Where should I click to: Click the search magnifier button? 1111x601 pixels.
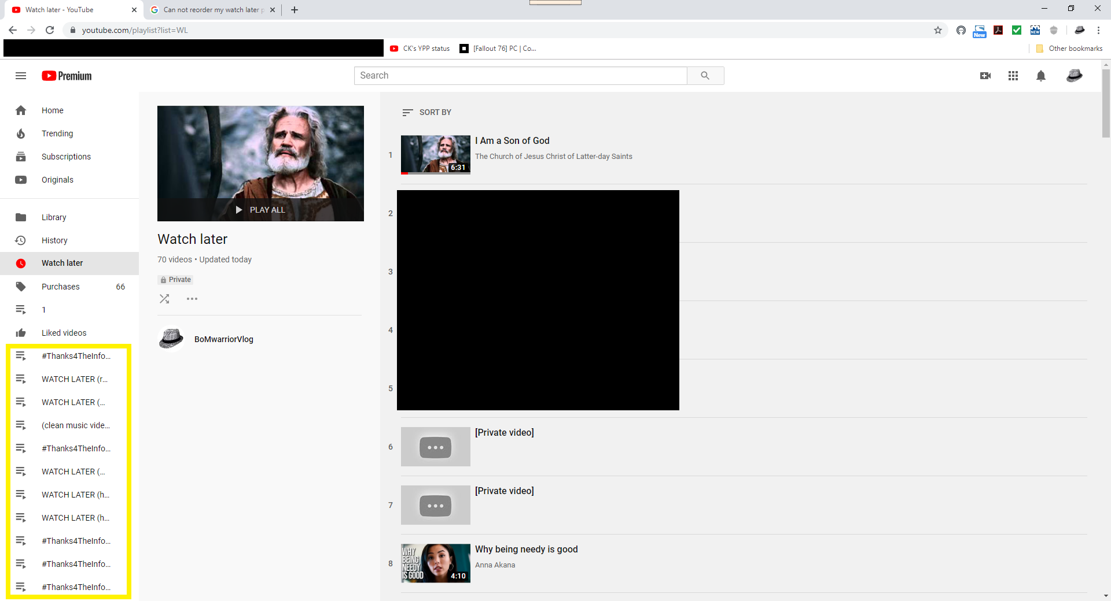point(705,76)
